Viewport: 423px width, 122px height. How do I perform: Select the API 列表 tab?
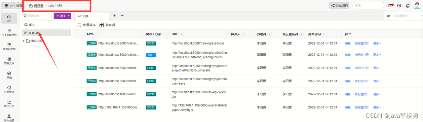pyautogui.click(x=83, y=16)
